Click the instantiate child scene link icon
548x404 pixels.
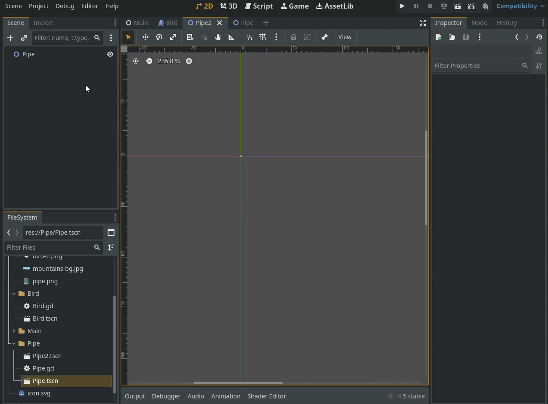tap(24, 38)
